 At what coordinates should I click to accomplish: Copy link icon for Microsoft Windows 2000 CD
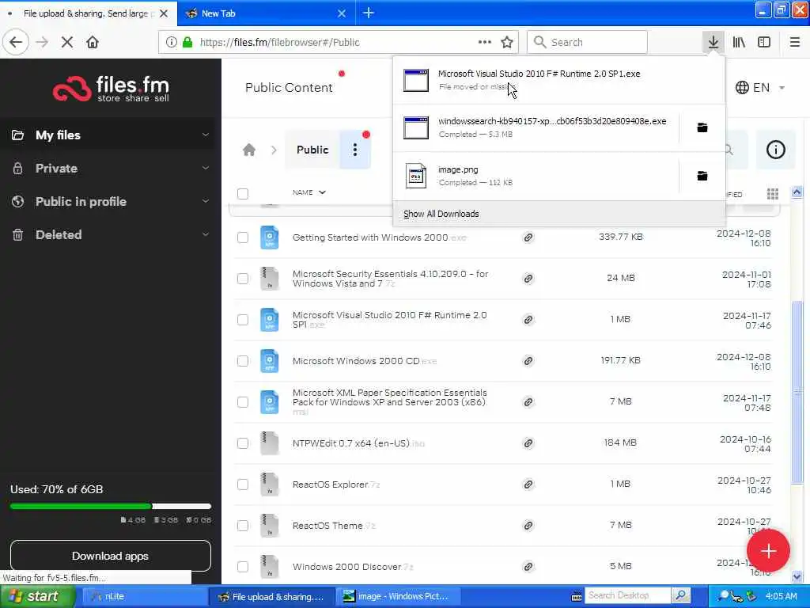pos(528,361)
